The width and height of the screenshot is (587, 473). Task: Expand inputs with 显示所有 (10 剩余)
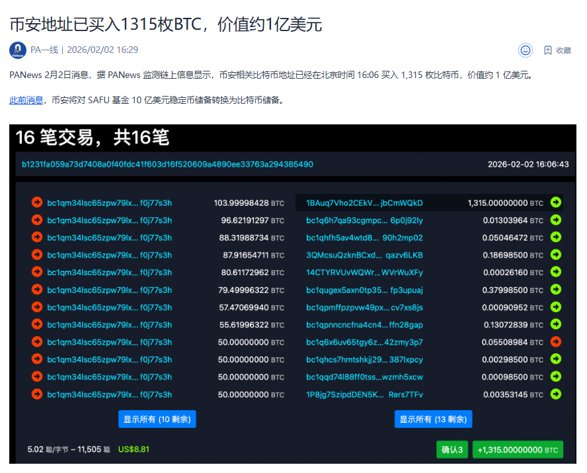coord(157,419)
